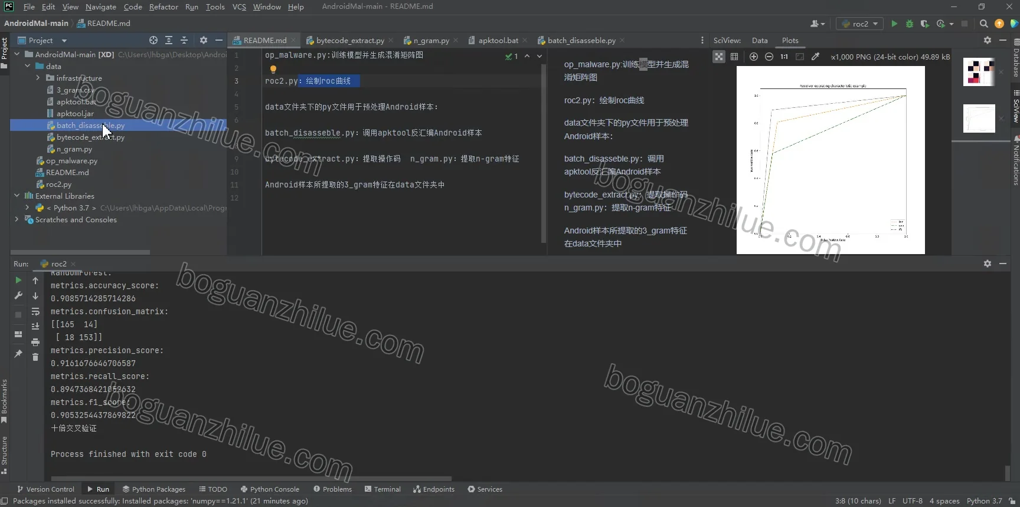Click the orange IDE update icon

coord(999,24)
